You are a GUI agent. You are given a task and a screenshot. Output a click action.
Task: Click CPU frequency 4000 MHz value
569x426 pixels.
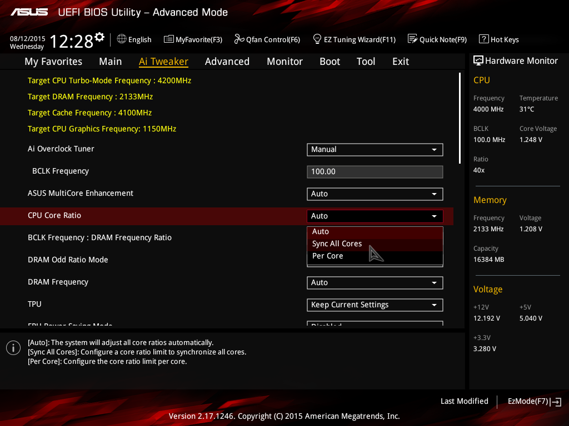(488, 109)
